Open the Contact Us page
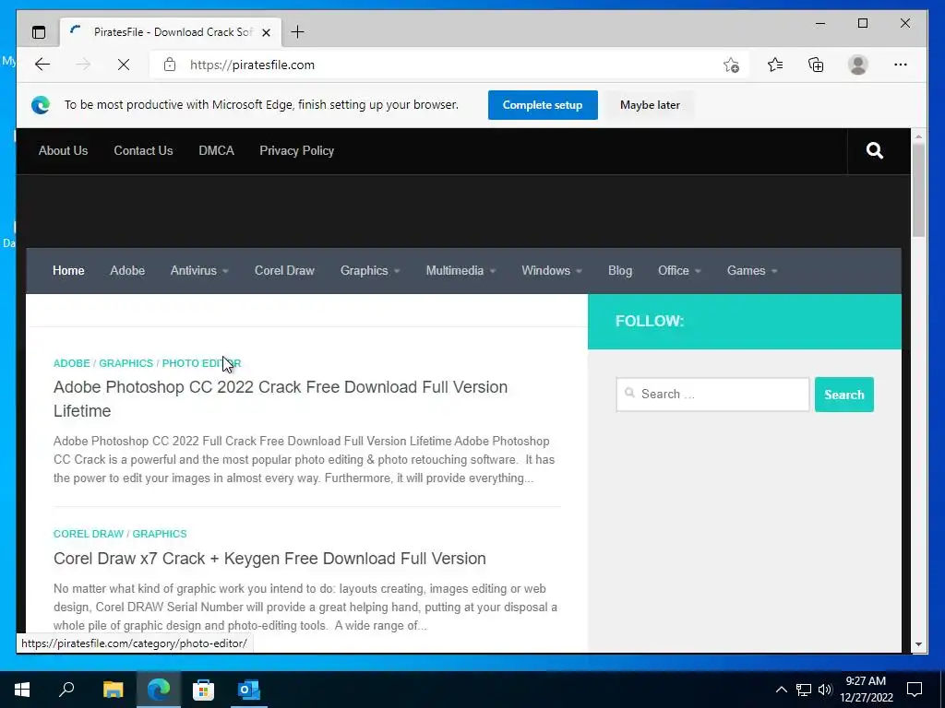 (x=143, y=150)
